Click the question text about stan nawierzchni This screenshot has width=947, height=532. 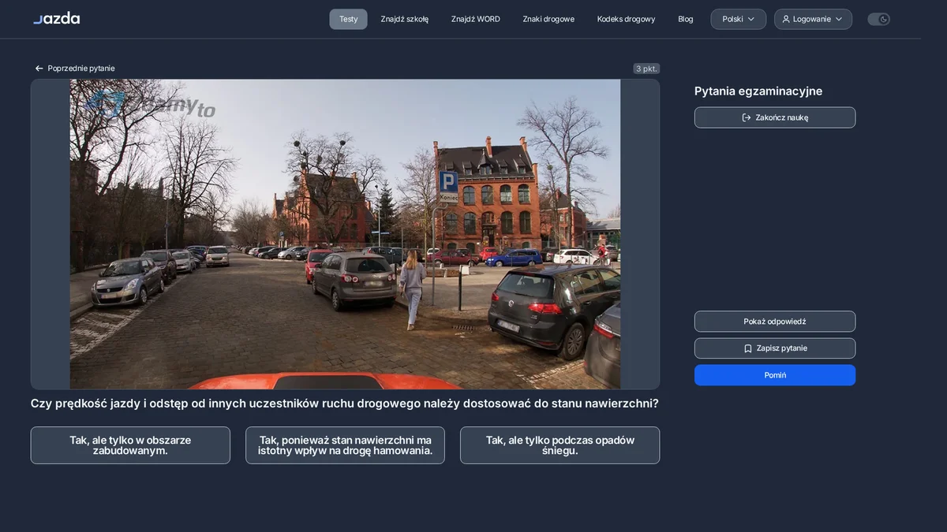(x=345, y=404)
